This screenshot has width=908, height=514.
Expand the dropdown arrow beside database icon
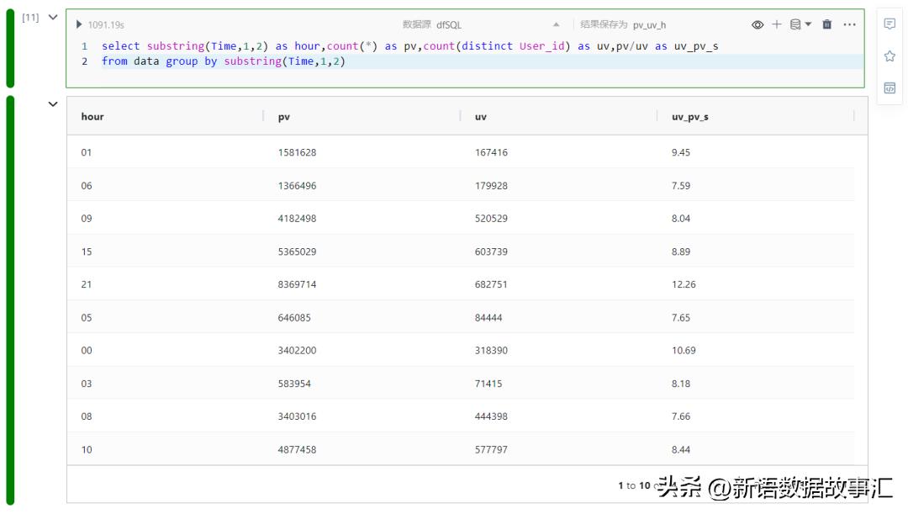coord(809,25)
